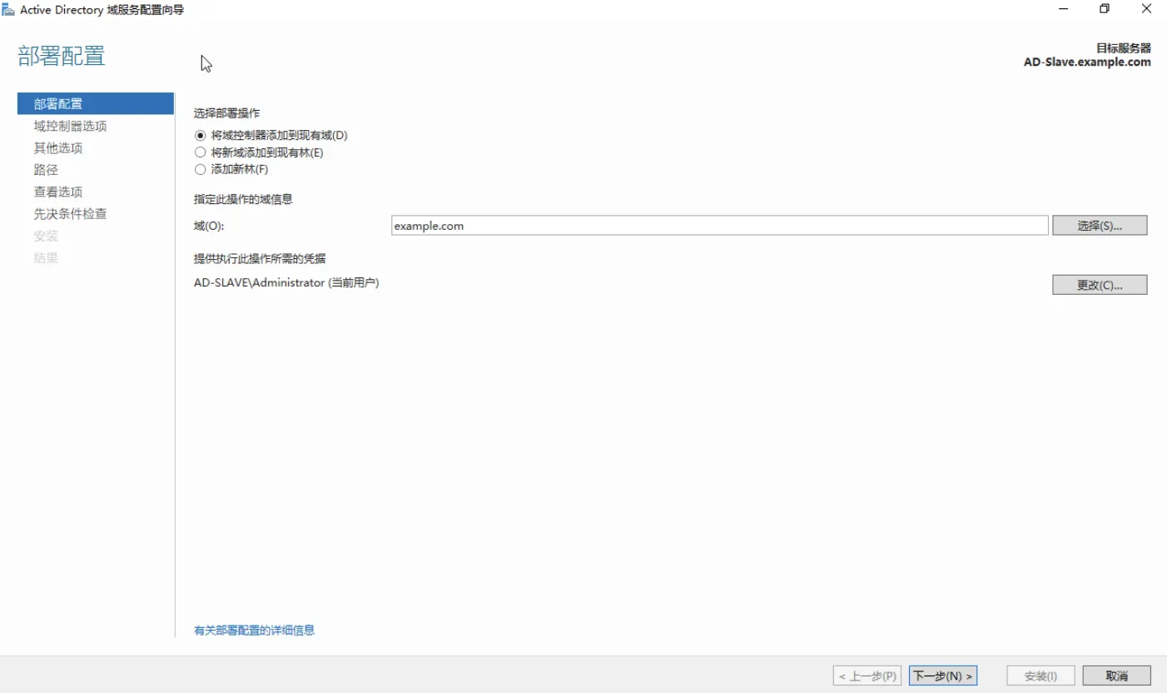Open 部署配置 step in the sidebar
The image size is (1167, 693).
(58, 104)
